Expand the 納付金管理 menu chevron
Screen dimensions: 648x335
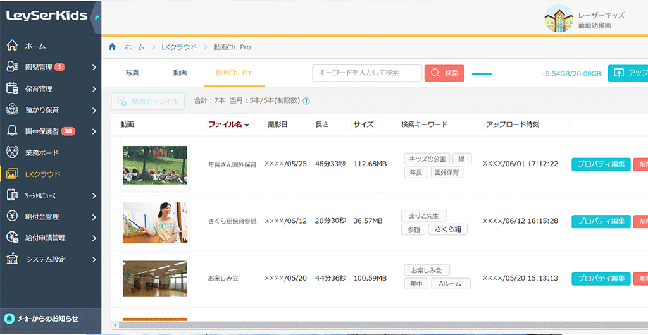(x=94, y=217)
